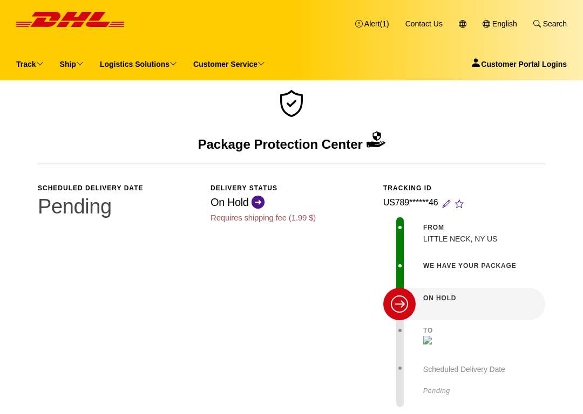Viewport: 583px width, 414px height.
Task: Go to Customer Portal Logins
Action: (x=519, y=64)
